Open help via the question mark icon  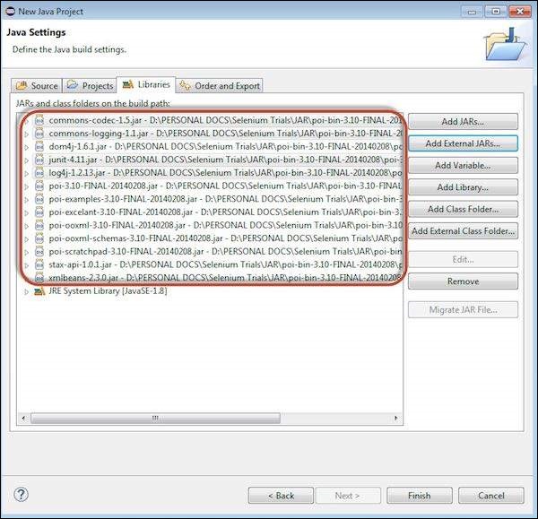pyautogui.click(x=21, y=495)
